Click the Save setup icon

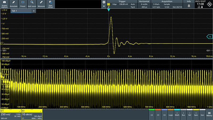point(50,4)
